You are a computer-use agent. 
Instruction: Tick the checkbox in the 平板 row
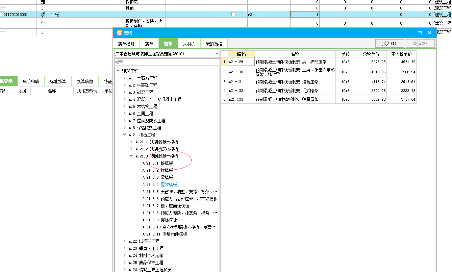coord(233,14)
